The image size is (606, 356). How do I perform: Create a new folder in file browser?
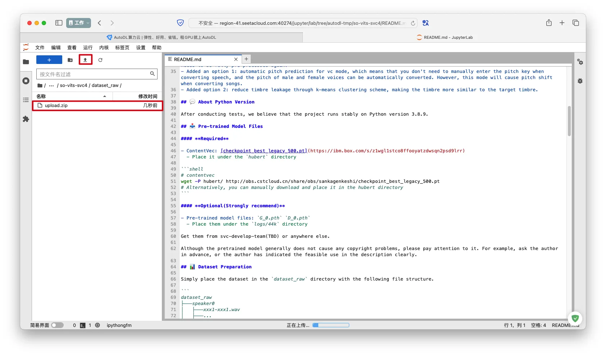pos(70,60)
